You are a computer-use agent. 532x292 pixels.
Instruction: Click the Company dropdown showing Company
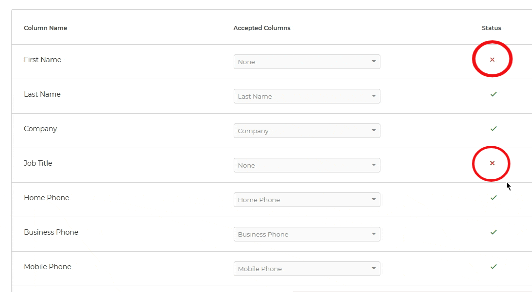coord(307,131)
